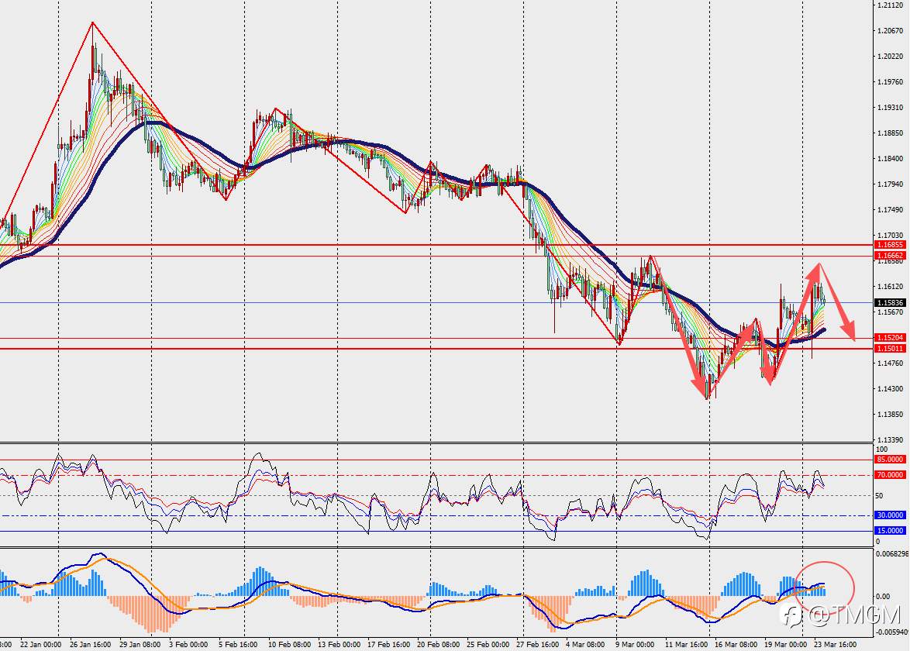This screenshot has height=651, width=910.
Task: Click the 1.21120 price axis value
Action: [891, 5]
